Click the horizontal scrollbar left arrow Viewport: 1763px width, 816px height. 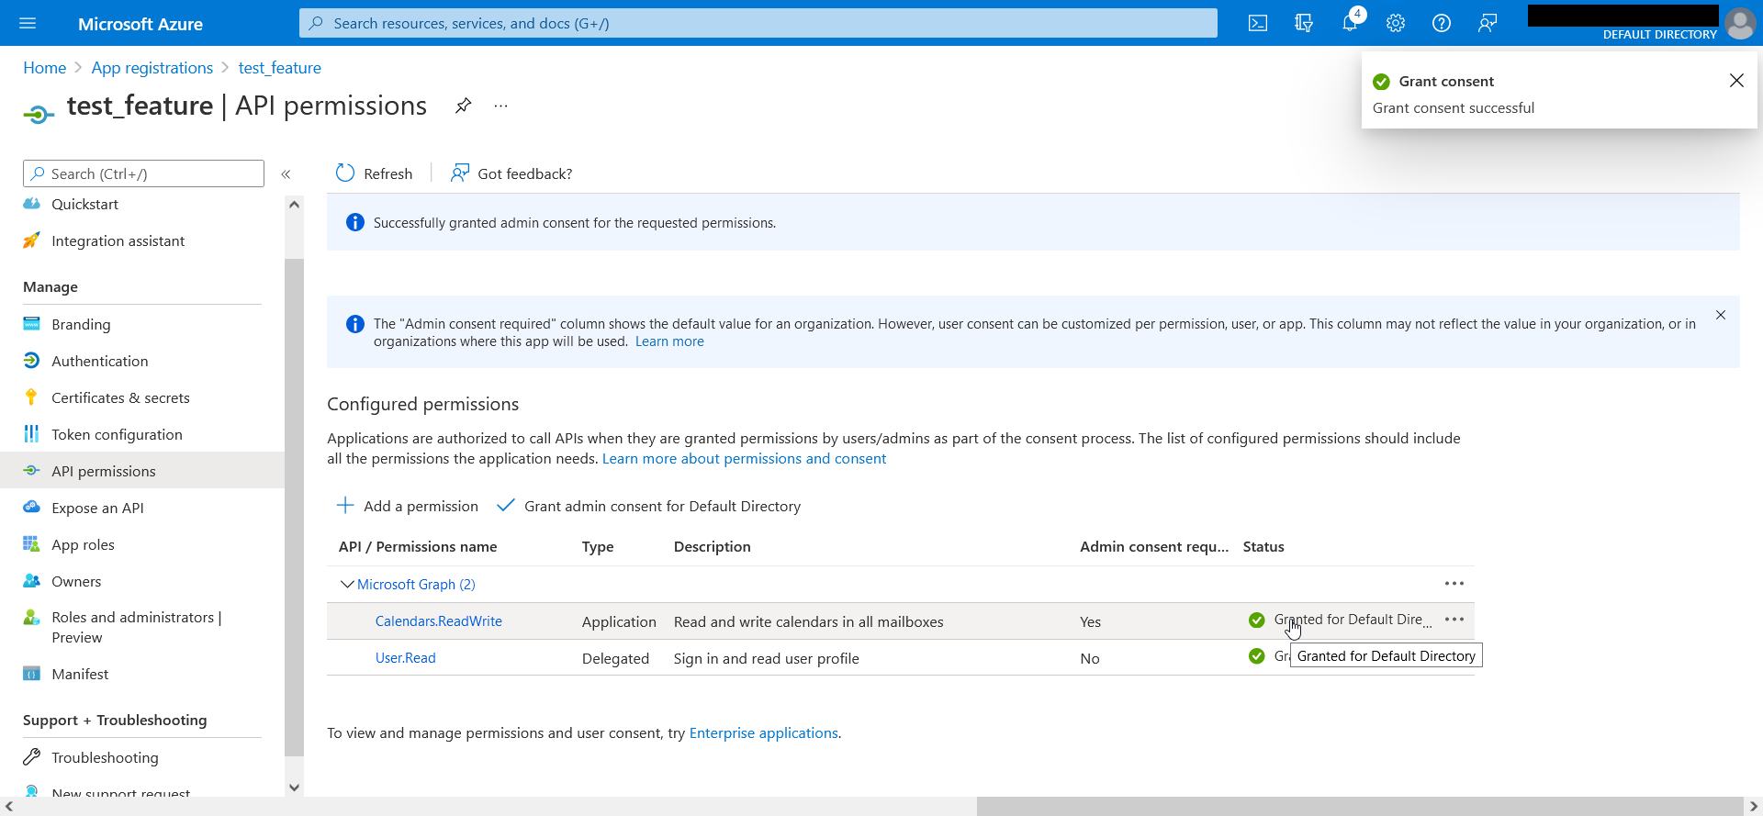tap(8, 807)
